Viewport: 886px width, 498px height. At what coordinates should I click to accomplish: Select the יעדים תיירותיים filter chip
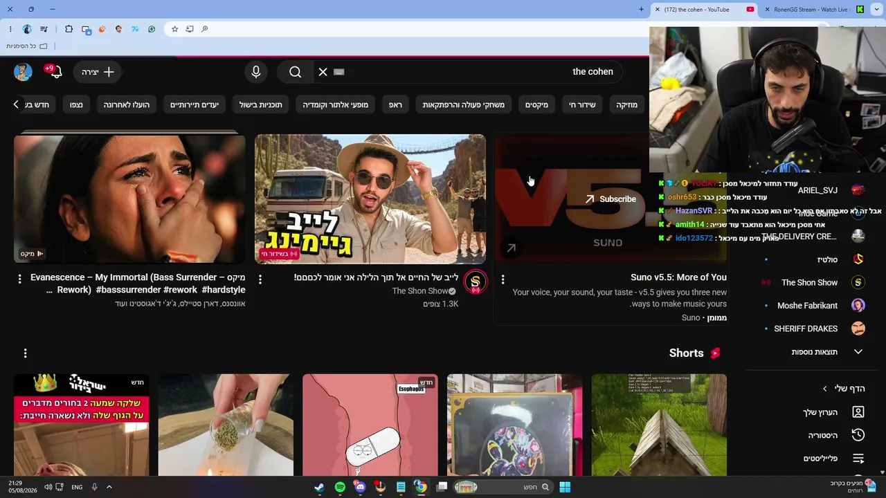[x=195, y=105]
